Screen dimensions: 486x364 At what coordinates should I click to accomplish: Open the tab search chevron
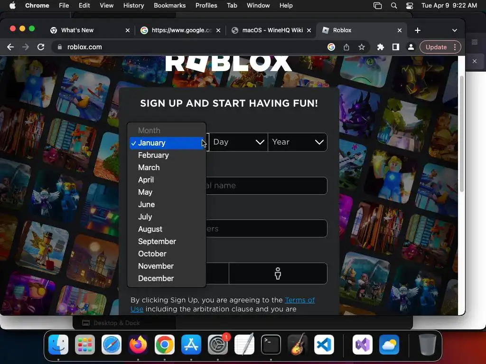click(455, 30)
